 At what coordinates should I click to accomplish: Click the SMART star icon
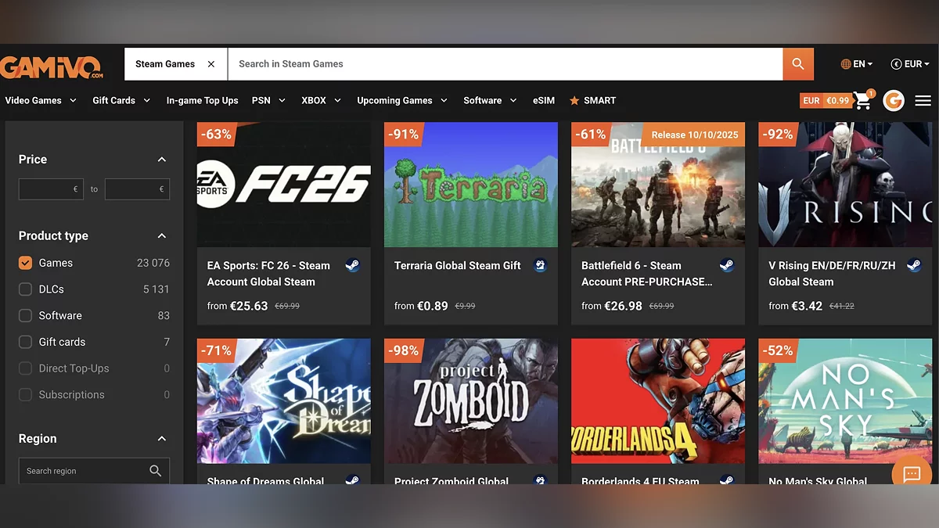[574, 100]
